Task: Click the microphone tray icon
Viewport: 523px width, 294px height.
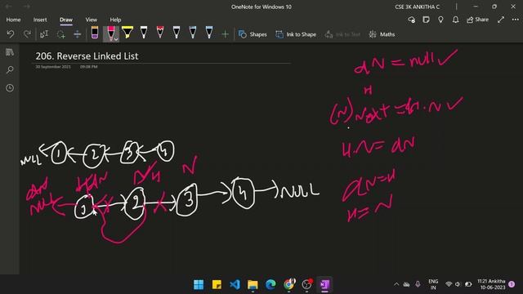Action: coord(418,284)
